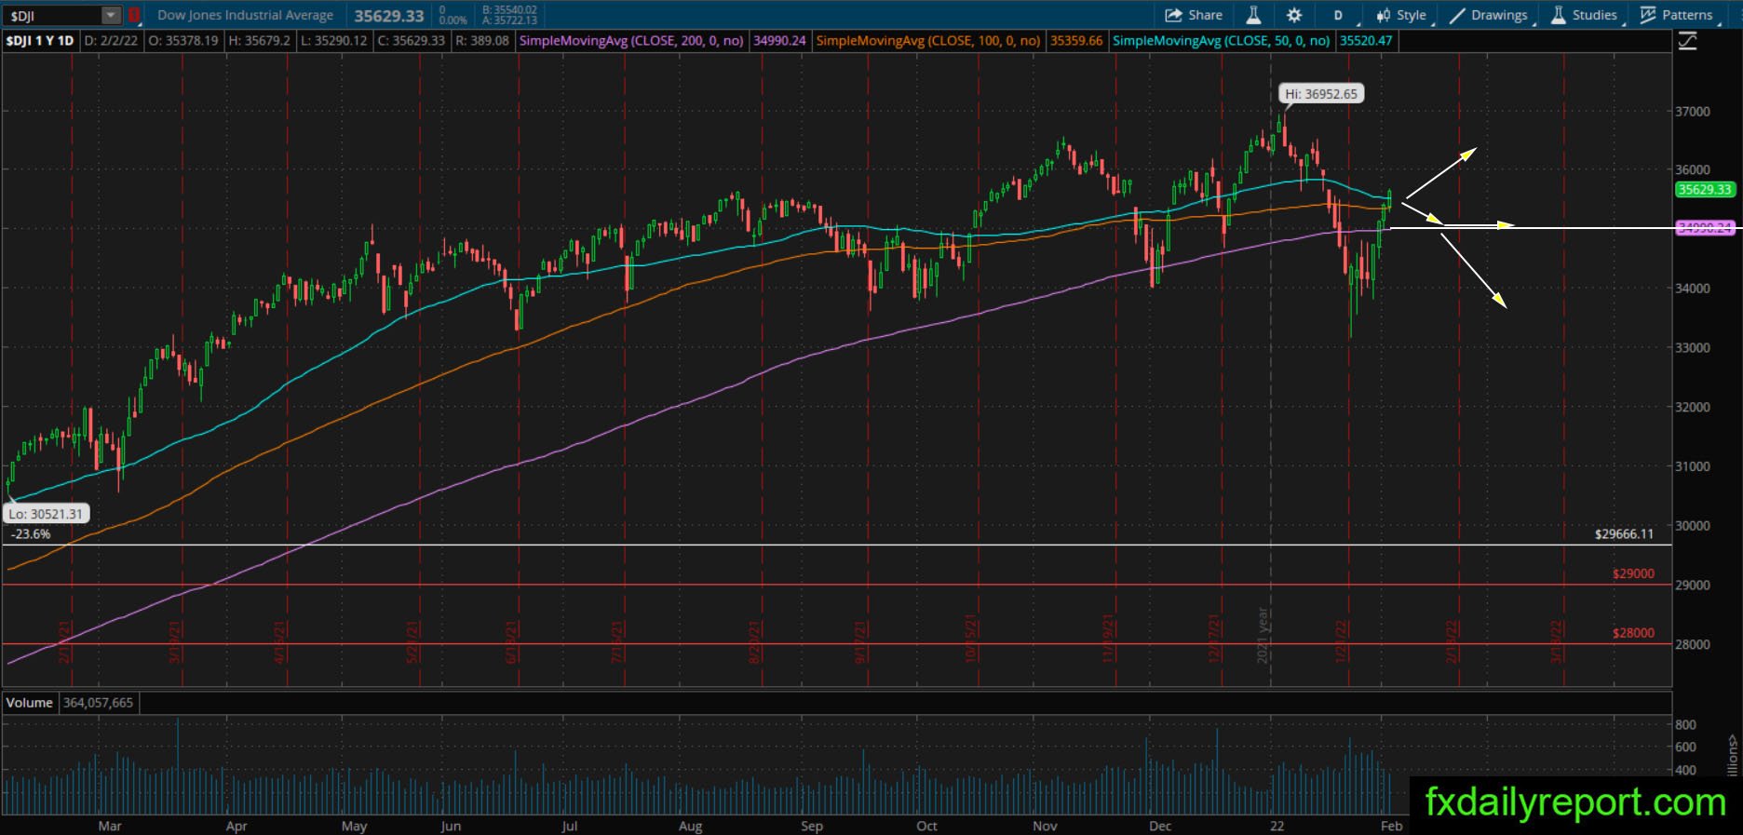Click the green 35629.33 price bubble on axis

click(x=1704, y=189)
